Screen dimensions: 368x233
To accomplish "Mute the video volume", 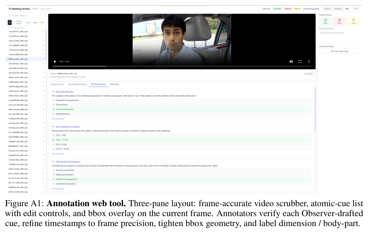I will pos(291,61).
